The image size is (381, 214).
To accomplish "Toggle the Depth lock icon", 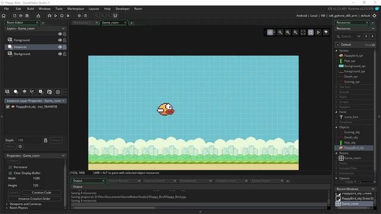I will click(45, 140).
